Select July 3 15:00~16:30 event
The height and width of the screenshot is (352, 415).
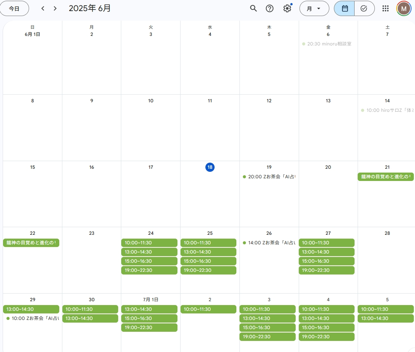click(x=268, y=328)
